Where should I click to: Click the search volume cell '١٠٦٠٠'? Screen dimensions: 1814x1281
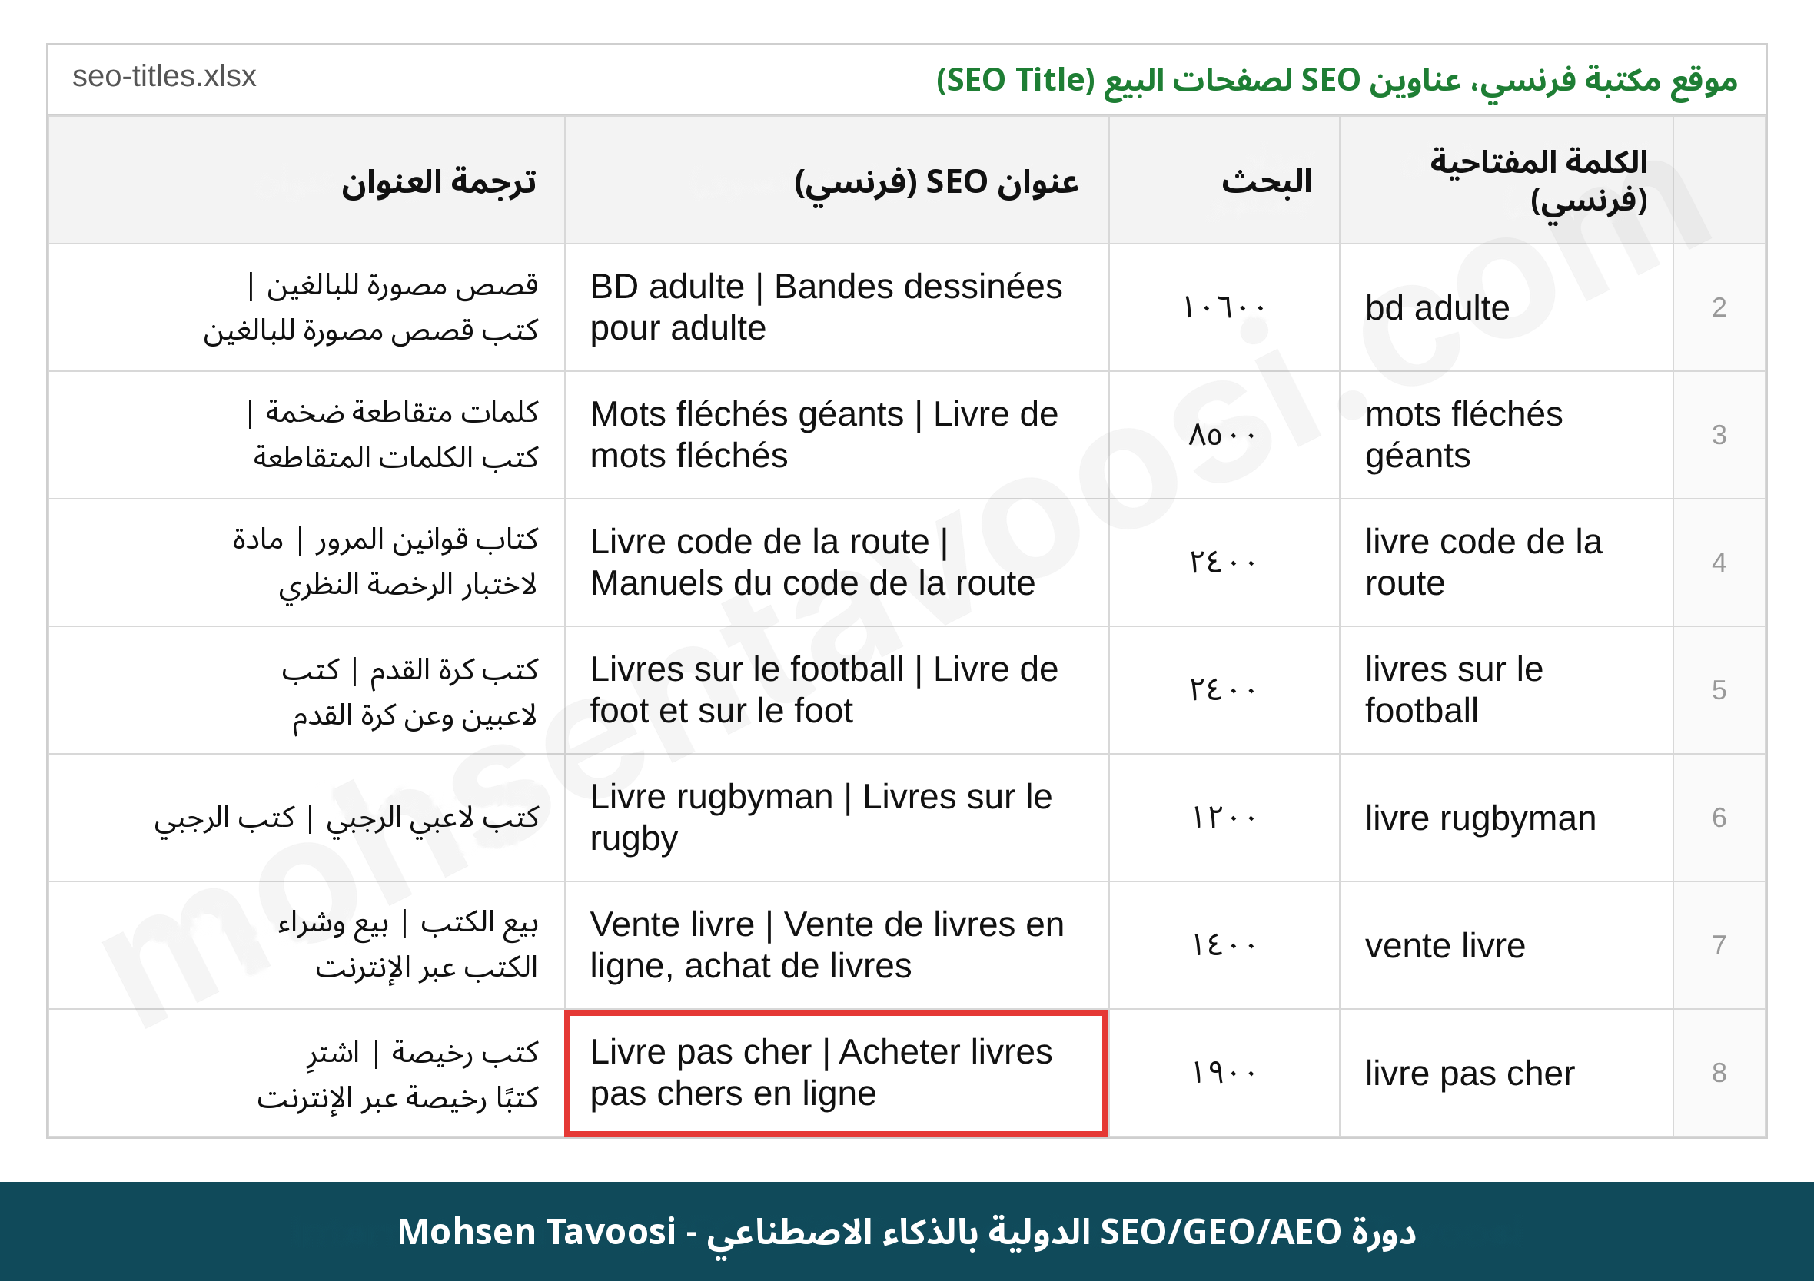[x=1224, y=307]
